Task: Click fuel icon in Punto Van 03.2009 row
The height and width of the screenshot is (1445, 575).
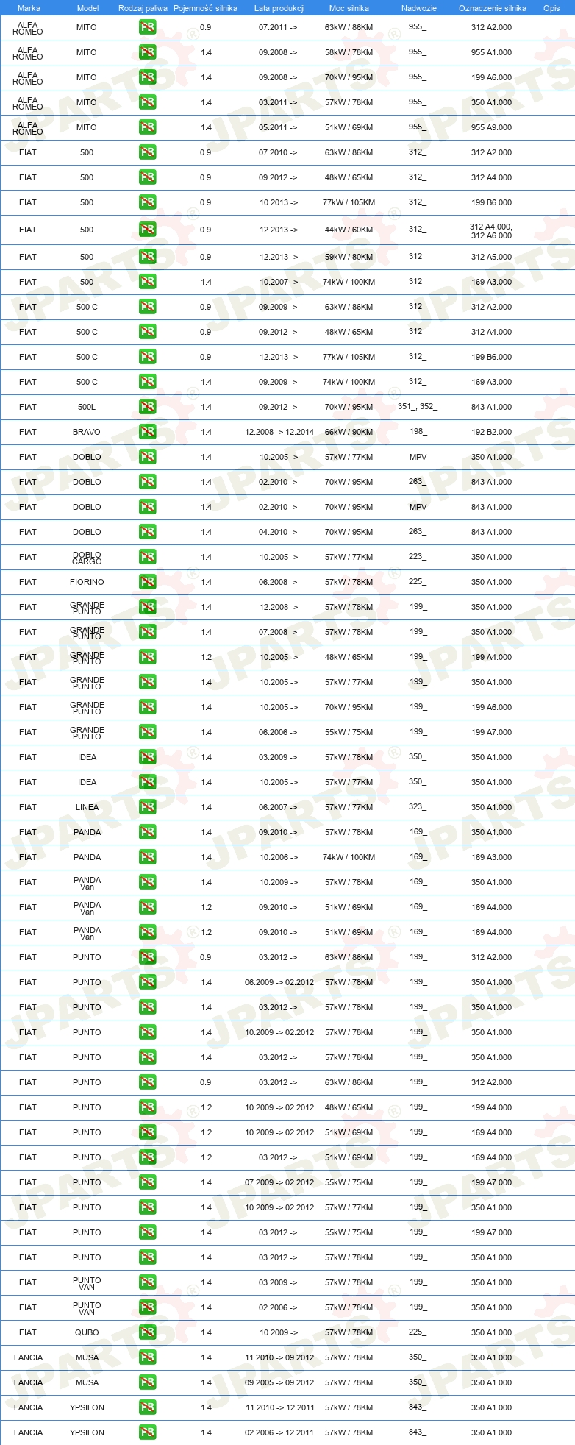Action: click(147, 1282)
